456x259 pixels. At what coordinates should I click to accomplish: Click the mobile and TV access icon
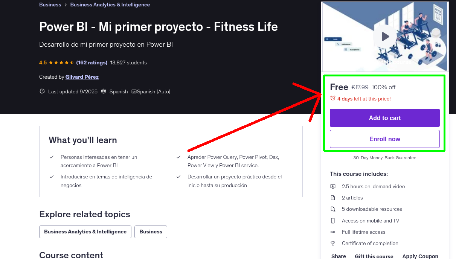coord(333,221)
